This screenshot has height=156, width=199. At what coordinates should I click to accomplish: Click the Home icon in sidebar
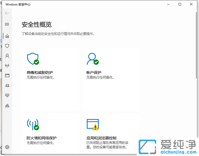pyautogui.click(x=7, y=36)
